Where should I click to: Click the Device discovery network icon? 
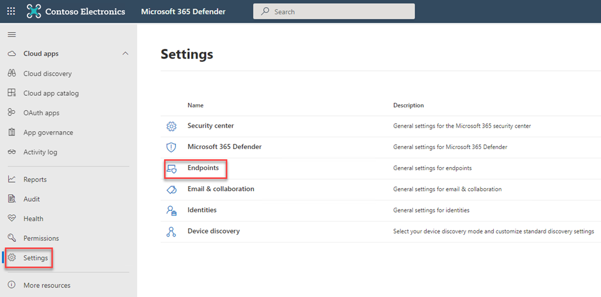pyautogui.click(x=171, y=232)
